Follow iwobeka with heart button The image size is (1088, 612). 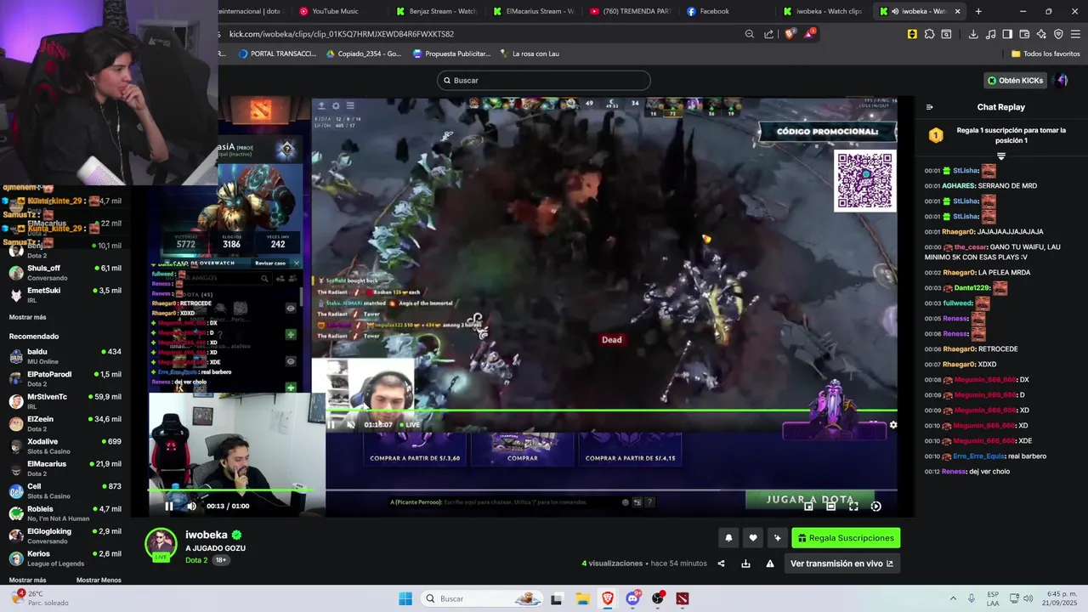(753, 538)
